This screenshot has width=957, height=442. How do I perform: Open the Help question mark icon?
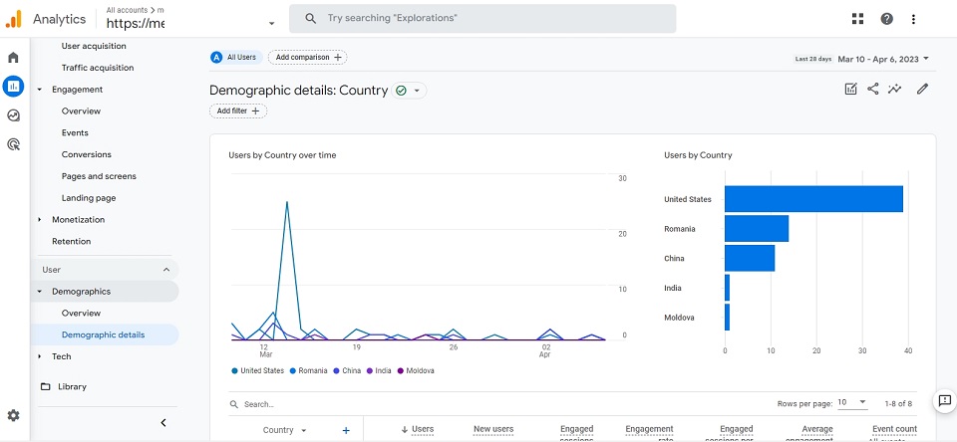887,19
